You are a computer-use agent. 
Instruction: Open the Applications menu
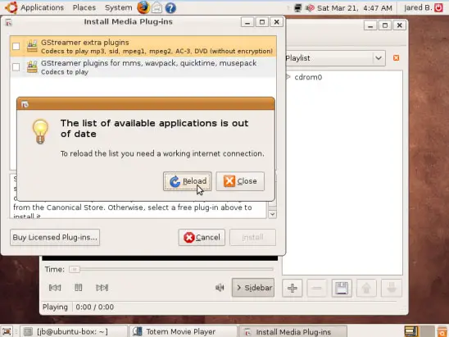[42, 7]
